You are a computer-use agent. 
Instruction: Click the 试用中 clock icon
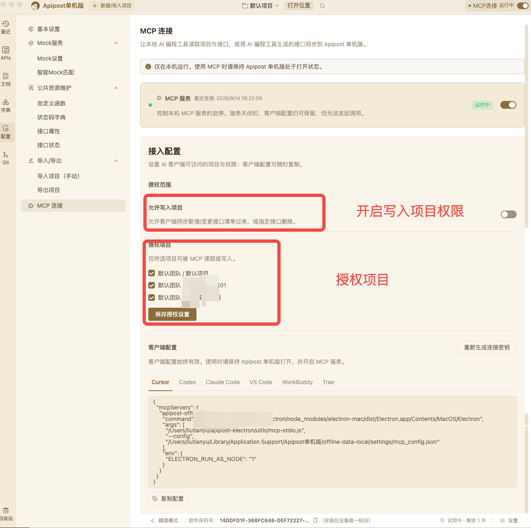(x=442, y=520)
